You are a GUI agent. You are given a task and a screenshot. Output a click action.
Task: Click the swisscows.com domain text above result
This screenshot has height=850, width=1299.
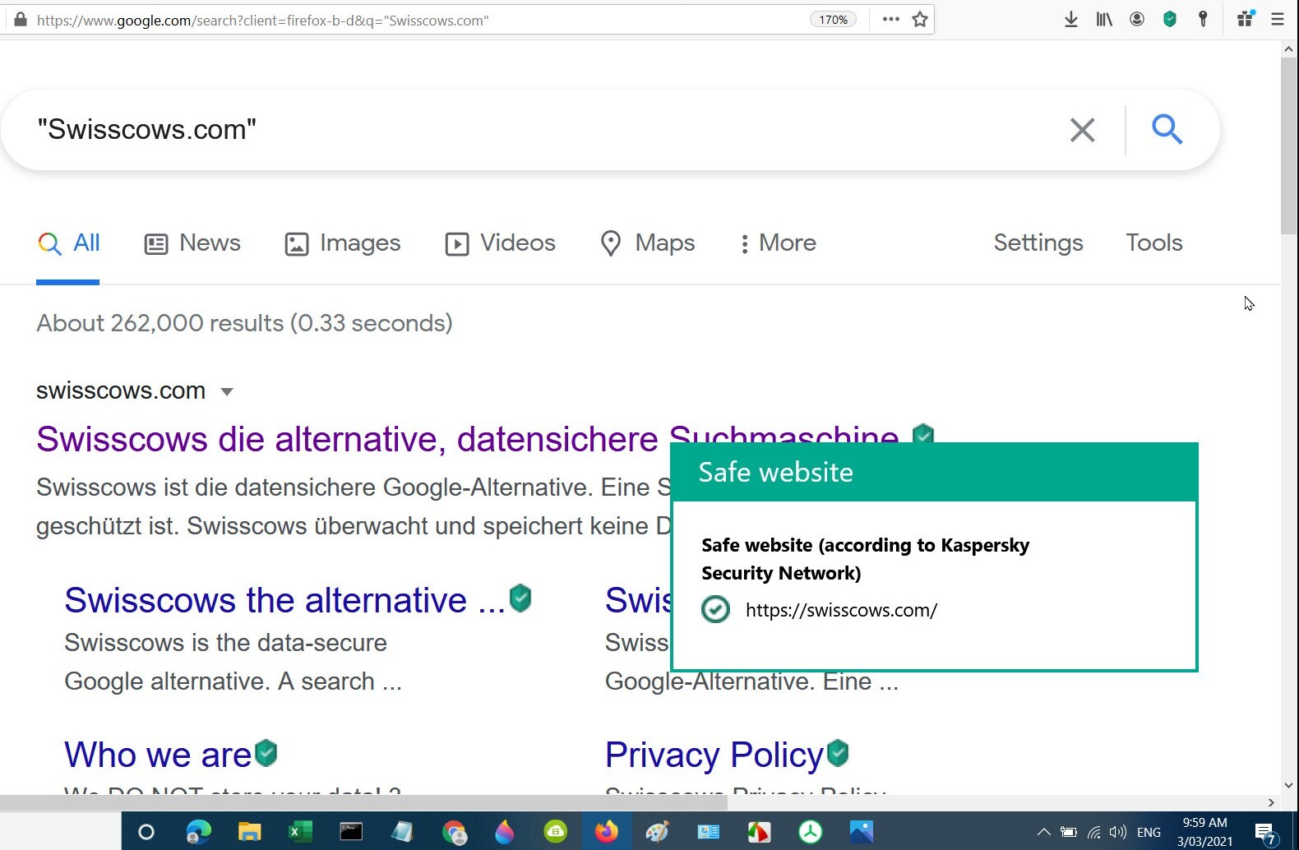[x=121, y=390]
